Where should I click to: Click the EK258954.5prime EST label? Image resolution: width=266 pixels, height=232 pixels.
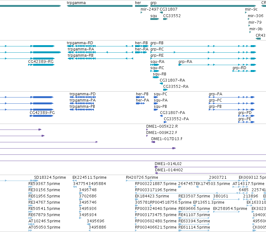[x=230, y=209]
